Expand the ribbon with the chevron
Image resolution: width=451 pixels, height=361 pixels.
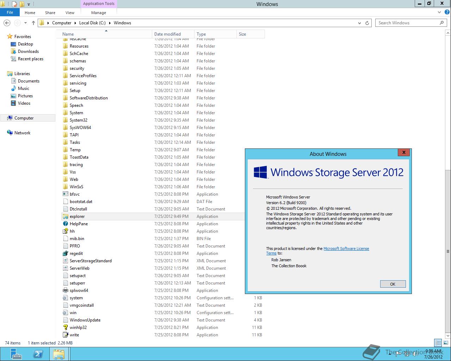pos(439,12)
